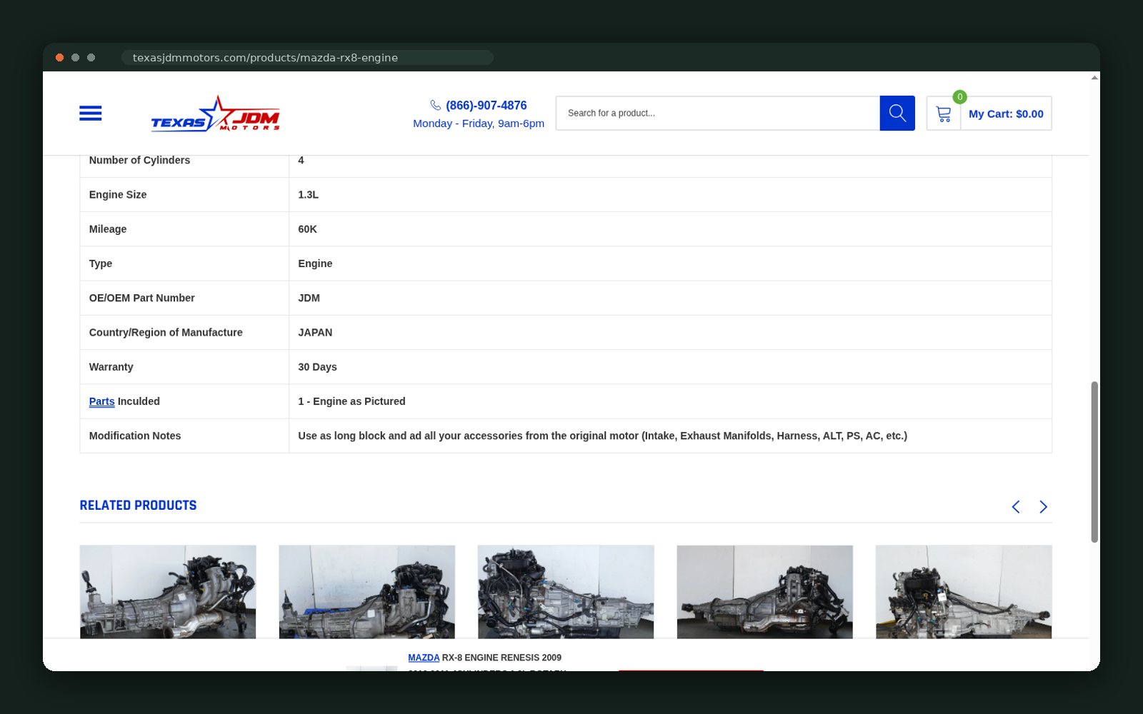1143x714 pixels.
Task: Click the blue search magnifier button
Action: (x=897, y=113)
